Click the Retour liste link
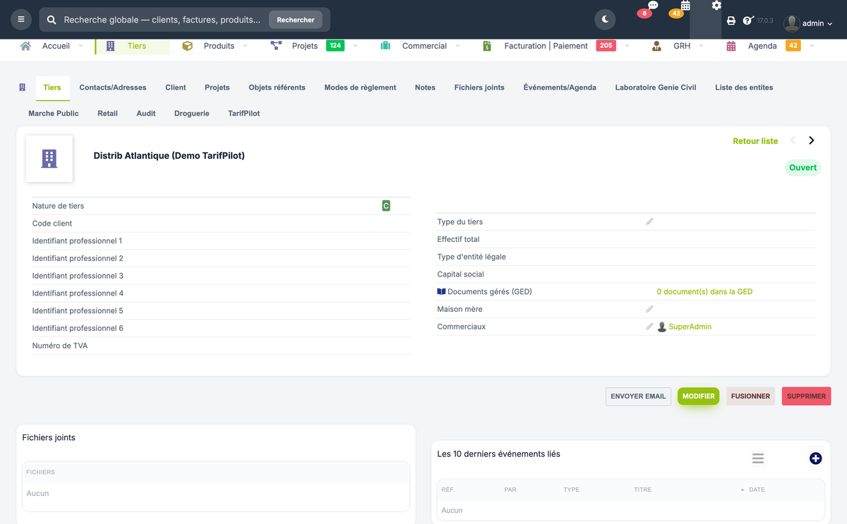 (755, 141)
